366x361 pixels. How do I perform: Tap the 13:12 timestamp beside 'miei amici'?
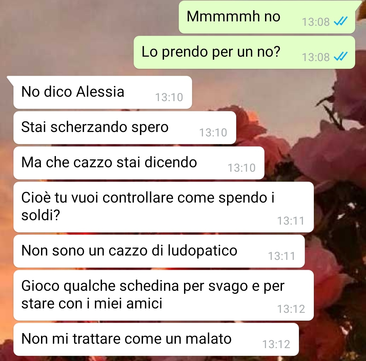pos(291,309)
